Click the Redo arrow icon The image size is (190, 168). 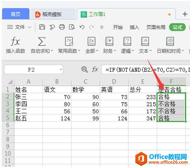point(92,27)
